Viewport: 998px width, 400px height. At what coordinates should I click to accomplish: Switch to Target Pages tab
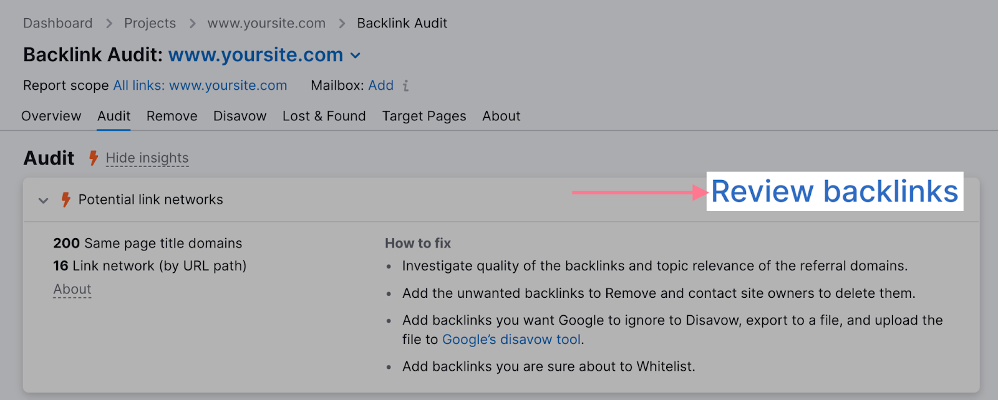(424, 117)
